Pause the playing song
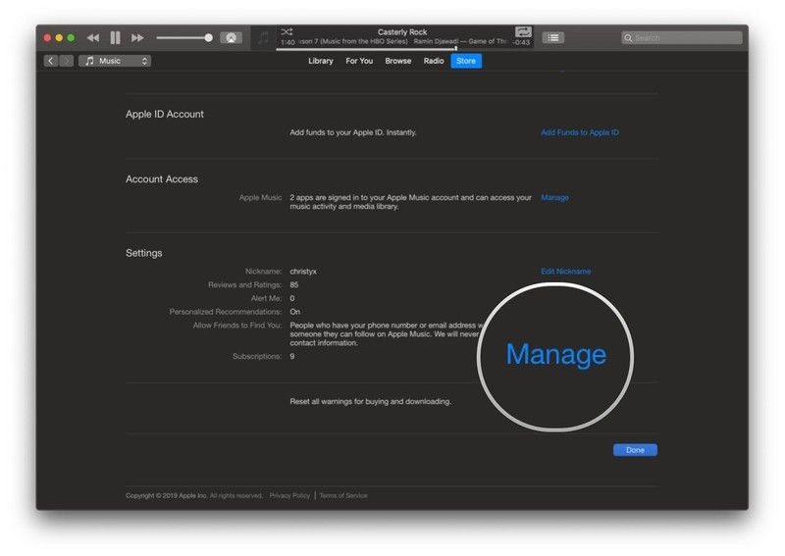 coord(115,38)
